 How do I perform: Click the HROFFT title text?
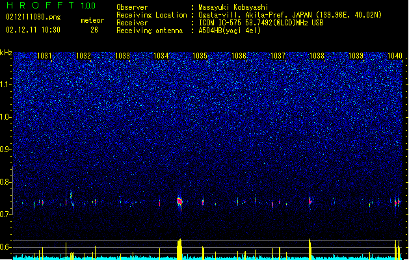(41, 5)
